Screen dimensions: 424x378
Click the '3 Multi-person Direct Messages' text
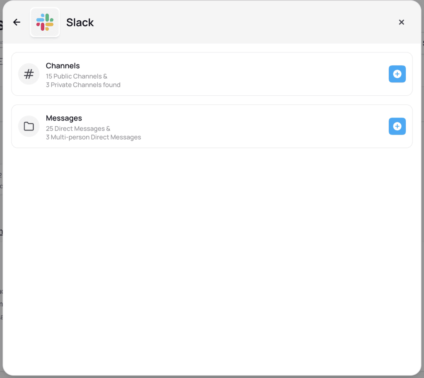(94, 137)
